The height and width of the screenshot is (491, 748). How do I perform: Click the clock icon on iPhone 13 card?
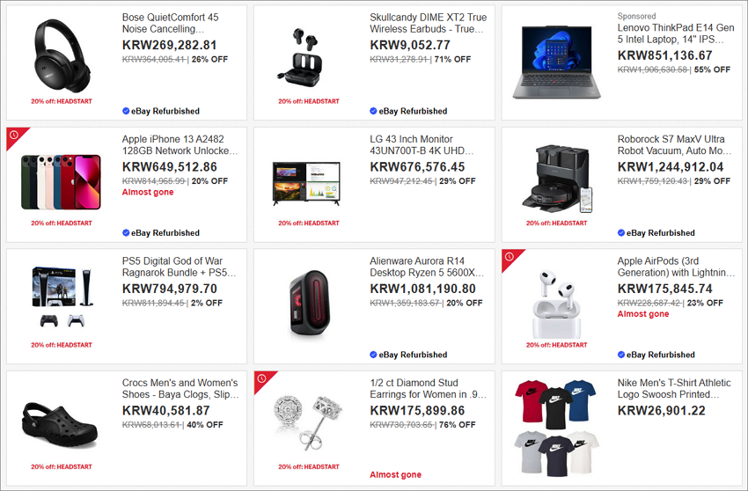tap(14, 135)
